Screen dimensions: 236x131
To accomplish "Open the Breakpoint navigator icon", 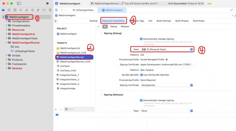I will click(44, 10).
